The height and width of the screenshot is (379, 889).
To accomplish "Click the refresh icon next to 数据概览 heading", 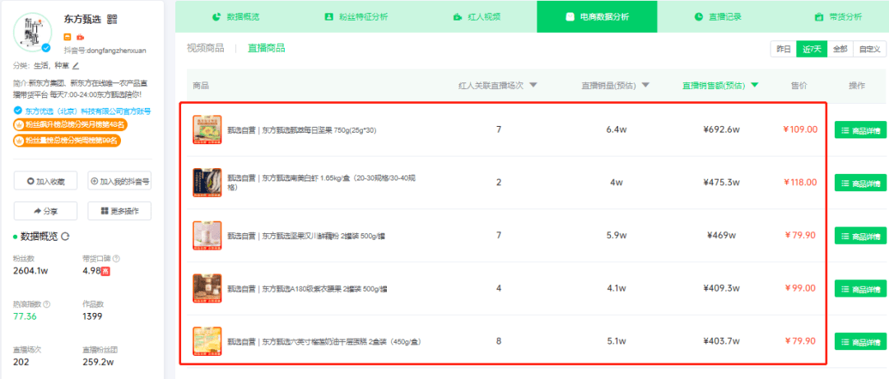I will coord(65,236).
